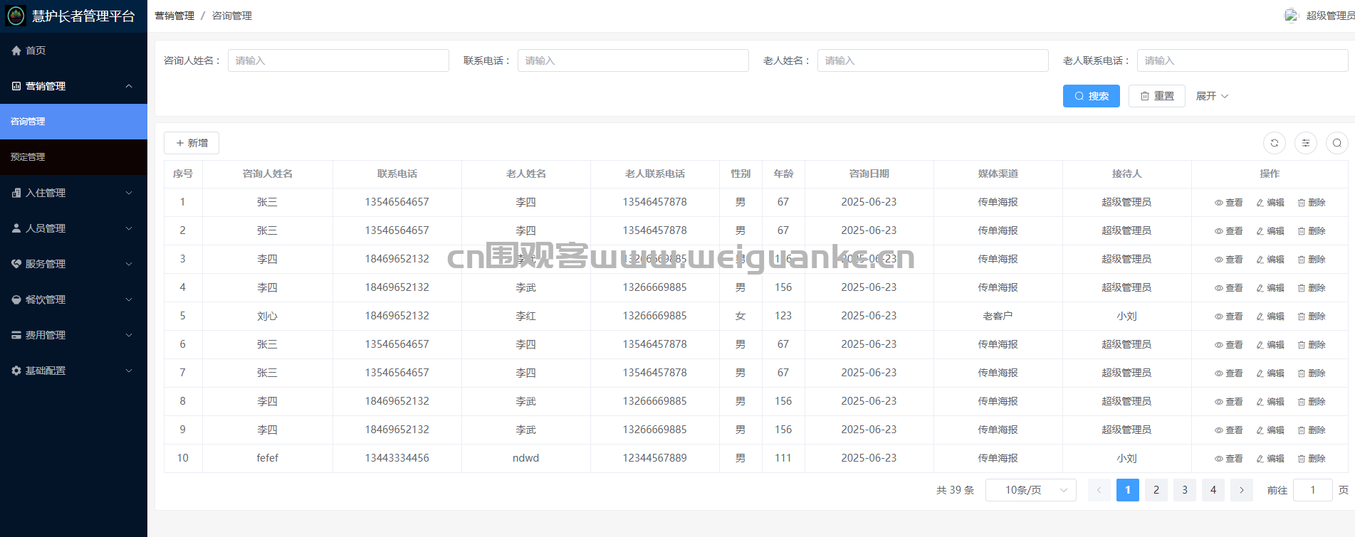Image resolution: width=1355 pixels, height=537 pixels.
Task: Expand the 基础配置 menu
Action: pos(73,371)
